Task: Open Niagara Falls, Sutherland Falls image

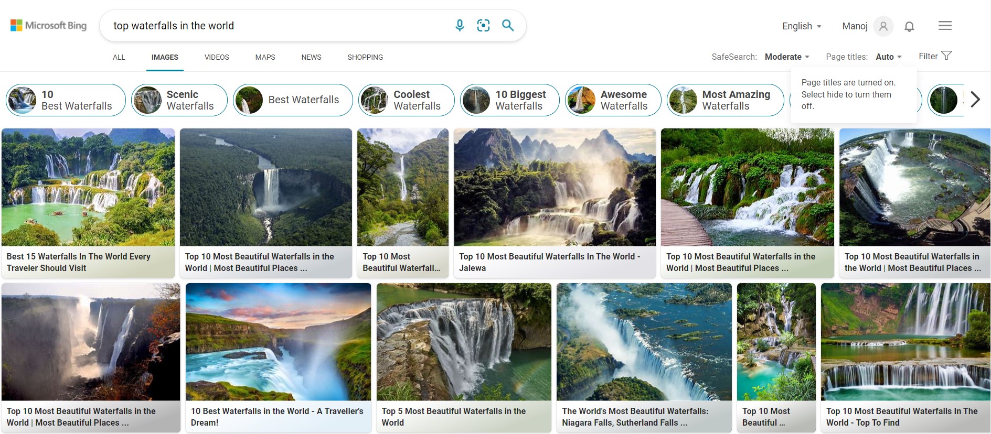Action: 644,342
